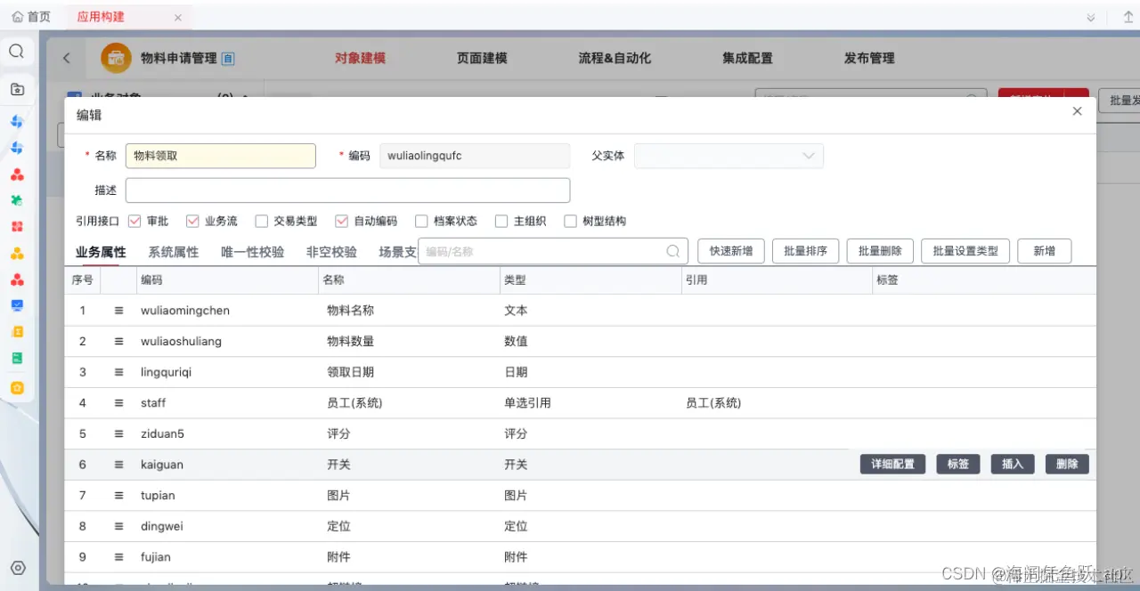Click the 名称 input containing 物料领取
The width and height of the screenshot is (1140, 591).
coord(221,156)
